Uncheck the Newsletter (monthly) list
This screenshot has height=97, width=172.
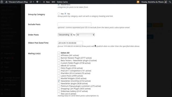coord(59,81)
